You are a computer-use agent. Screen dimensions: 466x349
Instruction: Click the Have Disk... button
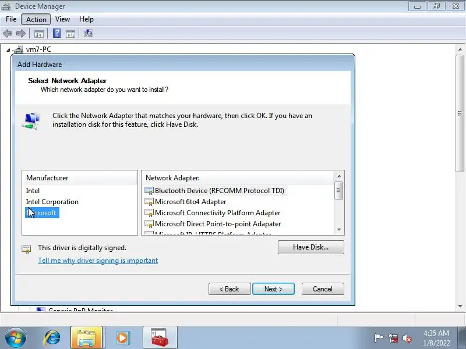pos(311,247)
